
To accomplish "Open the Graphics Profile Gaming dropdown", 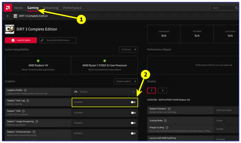I will click(105, 91).
